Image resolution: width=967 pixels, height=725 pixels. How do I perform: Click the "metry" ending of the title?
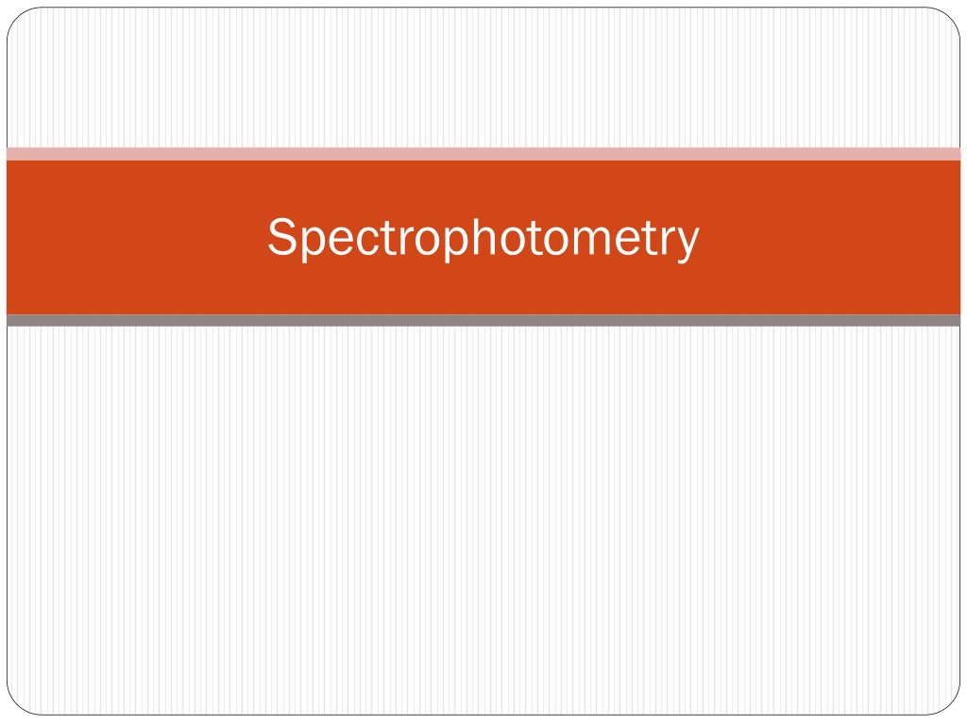pos(627,239)
